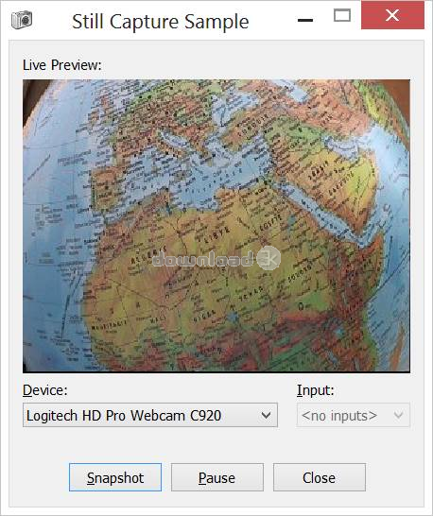Screen dimensions: 433x516
Task: Expand the Input dropdown arrow
Action: click(398, 415)
